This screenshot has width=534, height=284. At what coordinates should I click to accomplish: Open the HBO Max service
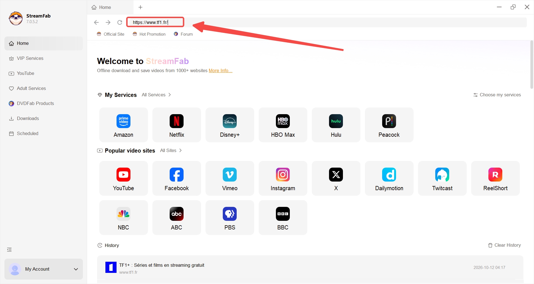tap(283, 125)
